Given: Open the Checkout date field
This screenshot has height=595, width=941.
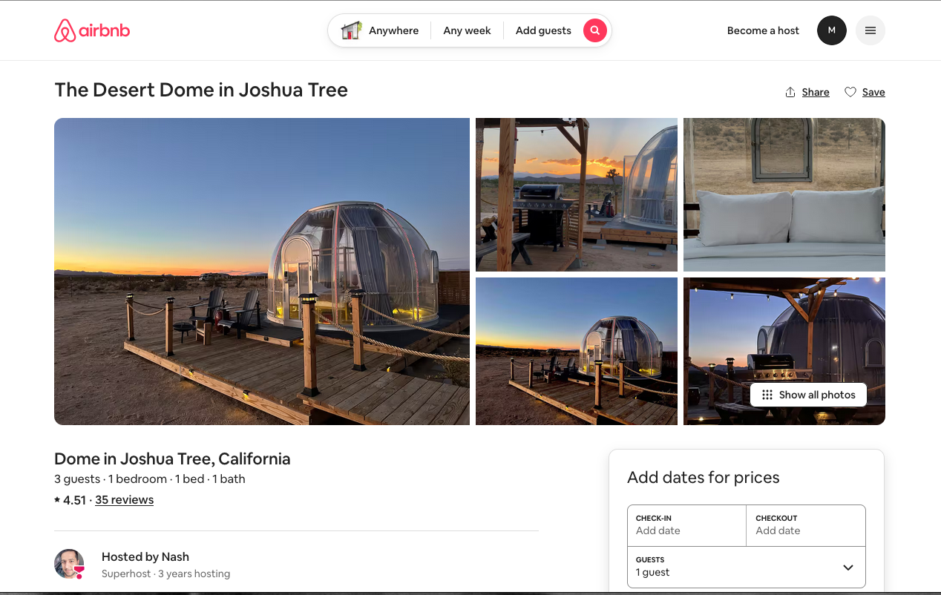Looking at the screenshot, I should (805, 525).
